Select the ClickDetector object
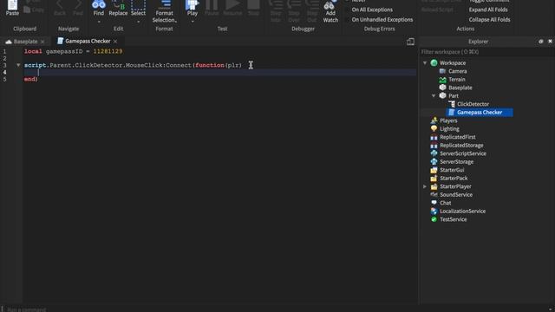555x312 pixels. pyautogui.click(x=473, y=104)
